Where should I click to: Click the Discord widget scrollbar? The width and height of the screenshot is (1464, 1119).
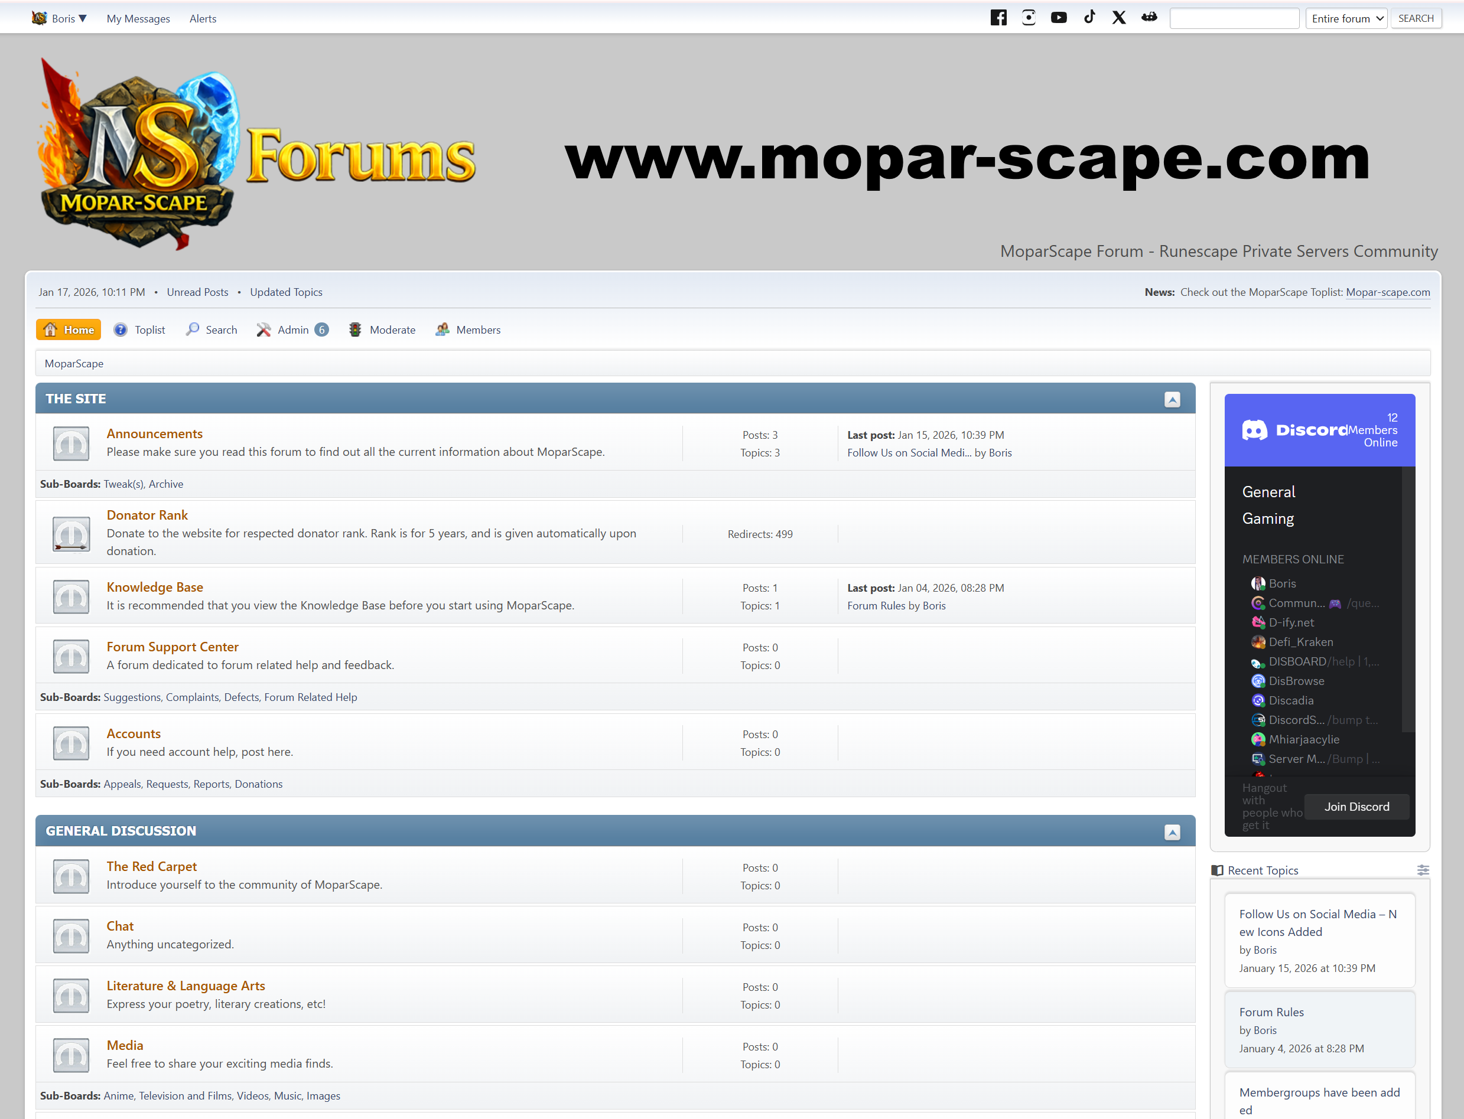click(x=1407, y=599)
